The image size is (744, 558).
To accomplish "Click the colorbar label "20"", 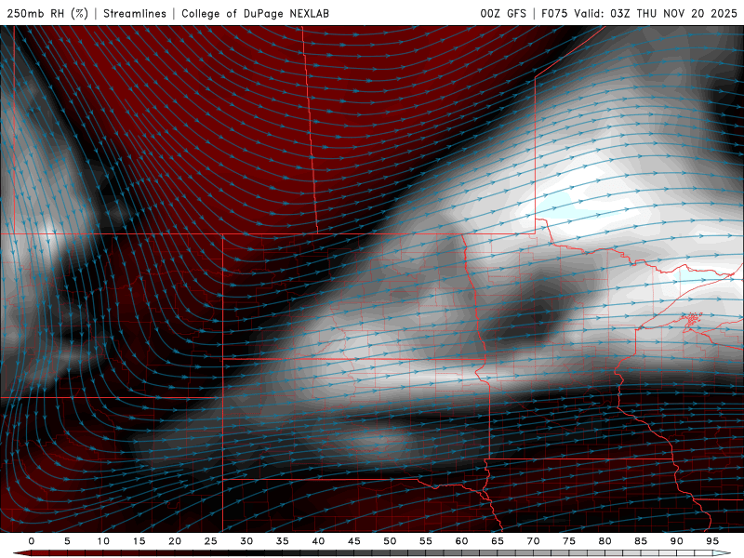I will coord(175,541).
